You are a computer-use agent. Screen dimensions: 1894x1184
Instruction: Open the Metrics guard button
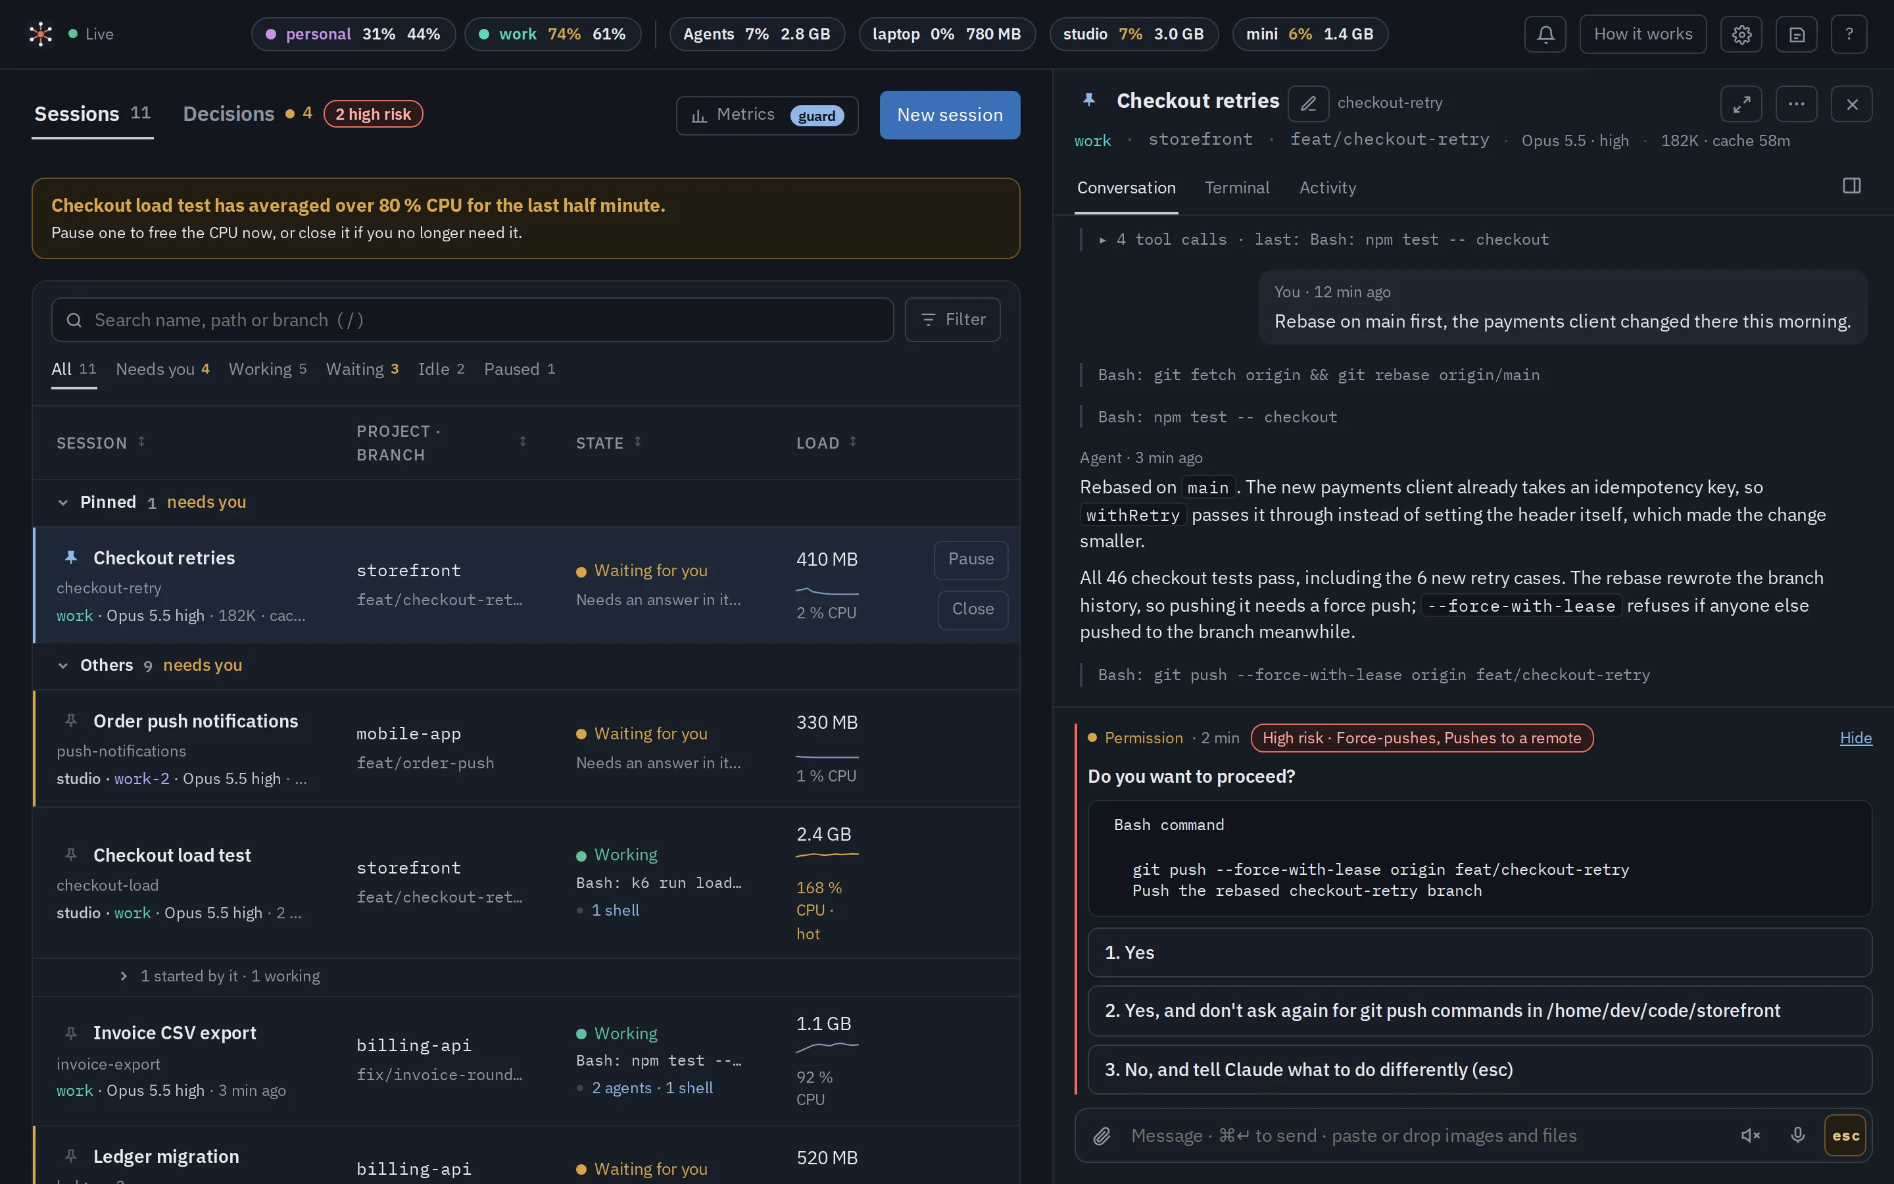[x=767, y=115]
